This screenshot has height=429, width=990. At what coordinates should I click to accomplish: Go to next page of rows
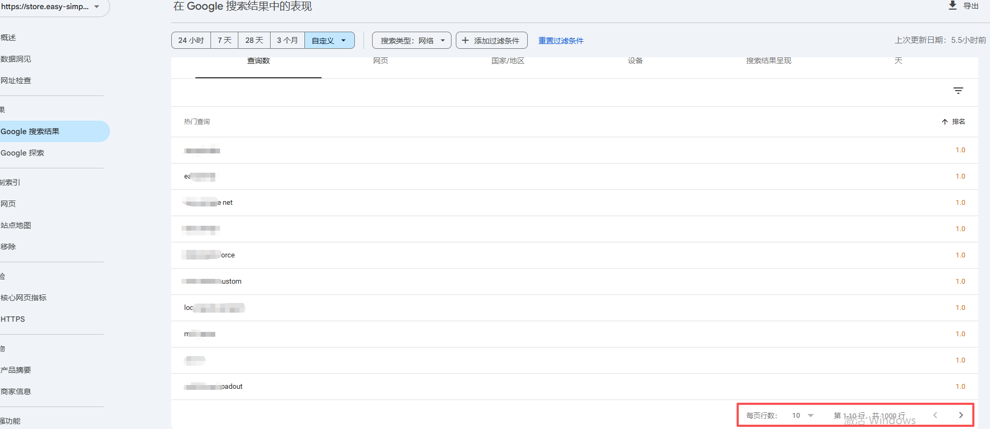960,415
